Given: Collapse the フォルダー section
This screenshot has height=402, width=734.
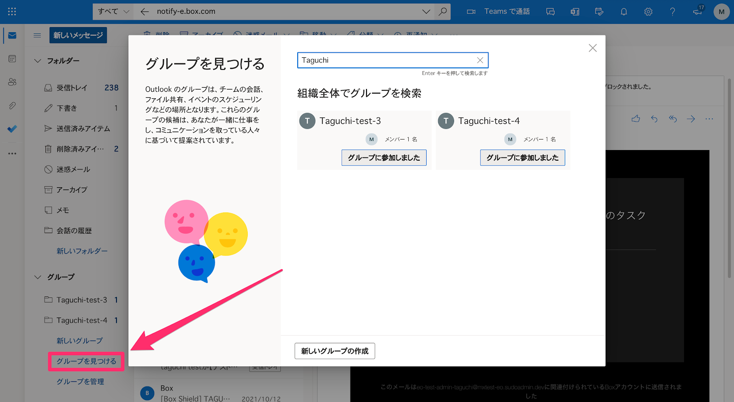Looking at the screenshot, I should point(38,61).
